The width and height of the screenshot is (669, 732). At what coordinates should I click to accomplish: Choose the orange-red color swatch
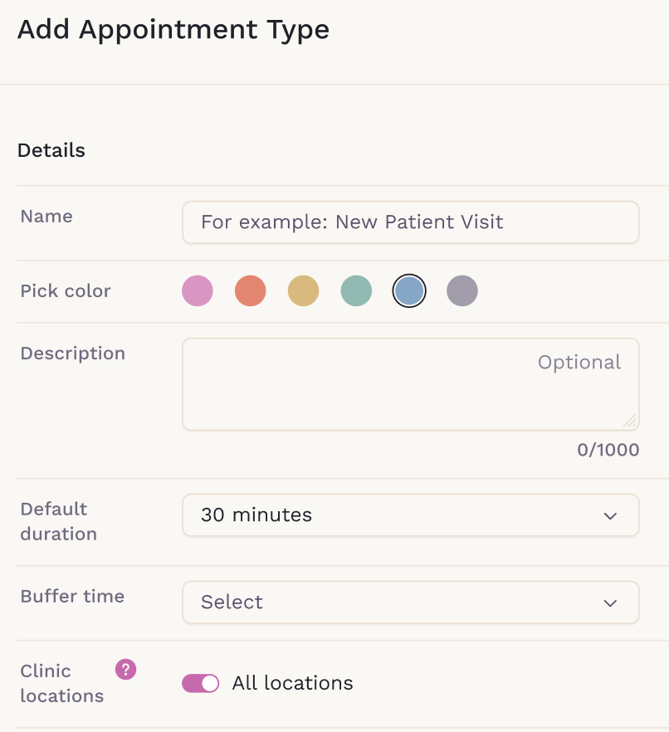251,291
